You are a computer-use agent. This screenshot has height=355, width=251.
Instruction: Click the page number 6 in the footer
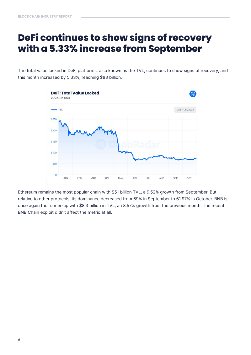click(x=19, y=340)
